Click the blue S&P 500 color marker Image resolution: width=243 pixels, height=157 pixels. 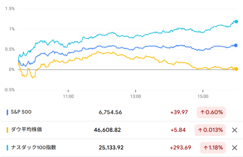coord(8,112)
